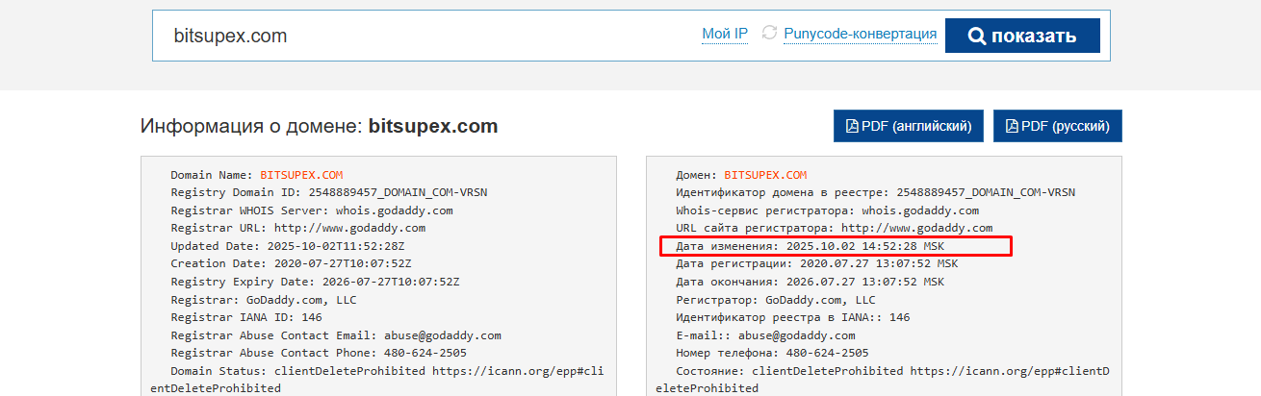The width and height of the screenshot is (1261, 396).
Task: Open the Мой IP link
Action: coord(725,35)
